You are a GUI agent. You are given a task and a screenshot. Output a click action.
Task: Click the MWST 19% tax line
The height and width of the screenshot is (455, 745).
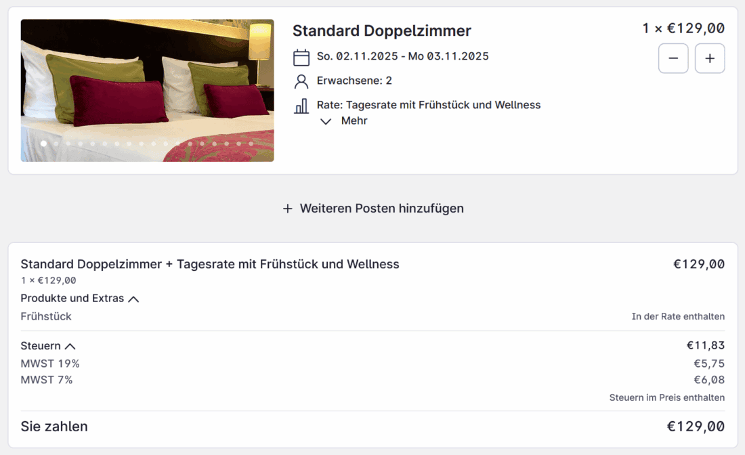point(50,364)
